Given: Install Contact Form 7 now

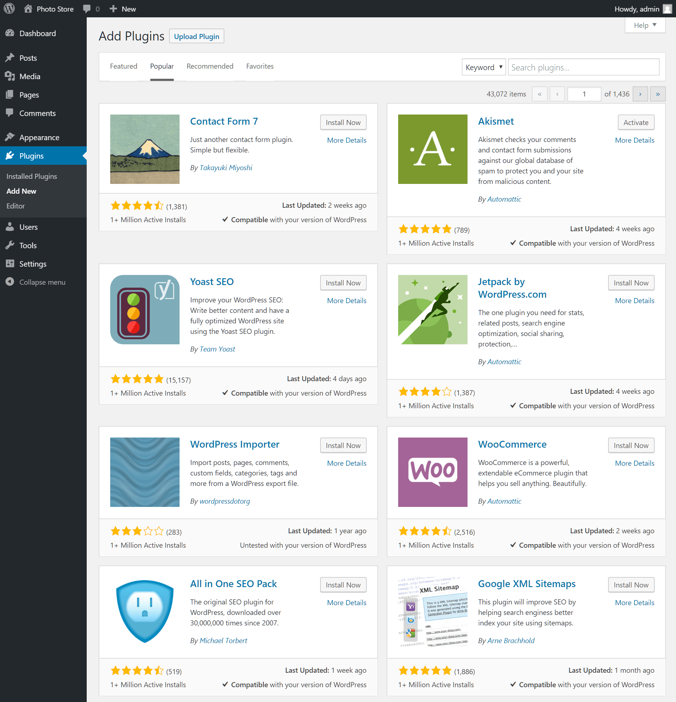Looking at the screenshot, I should (343, 122).
